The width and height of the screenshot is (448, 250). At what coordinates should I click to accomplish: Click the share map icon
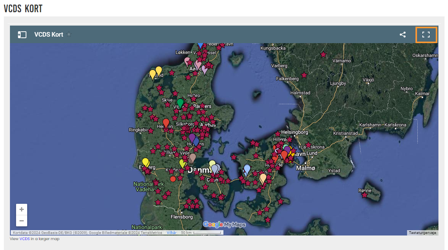[402, 35]
